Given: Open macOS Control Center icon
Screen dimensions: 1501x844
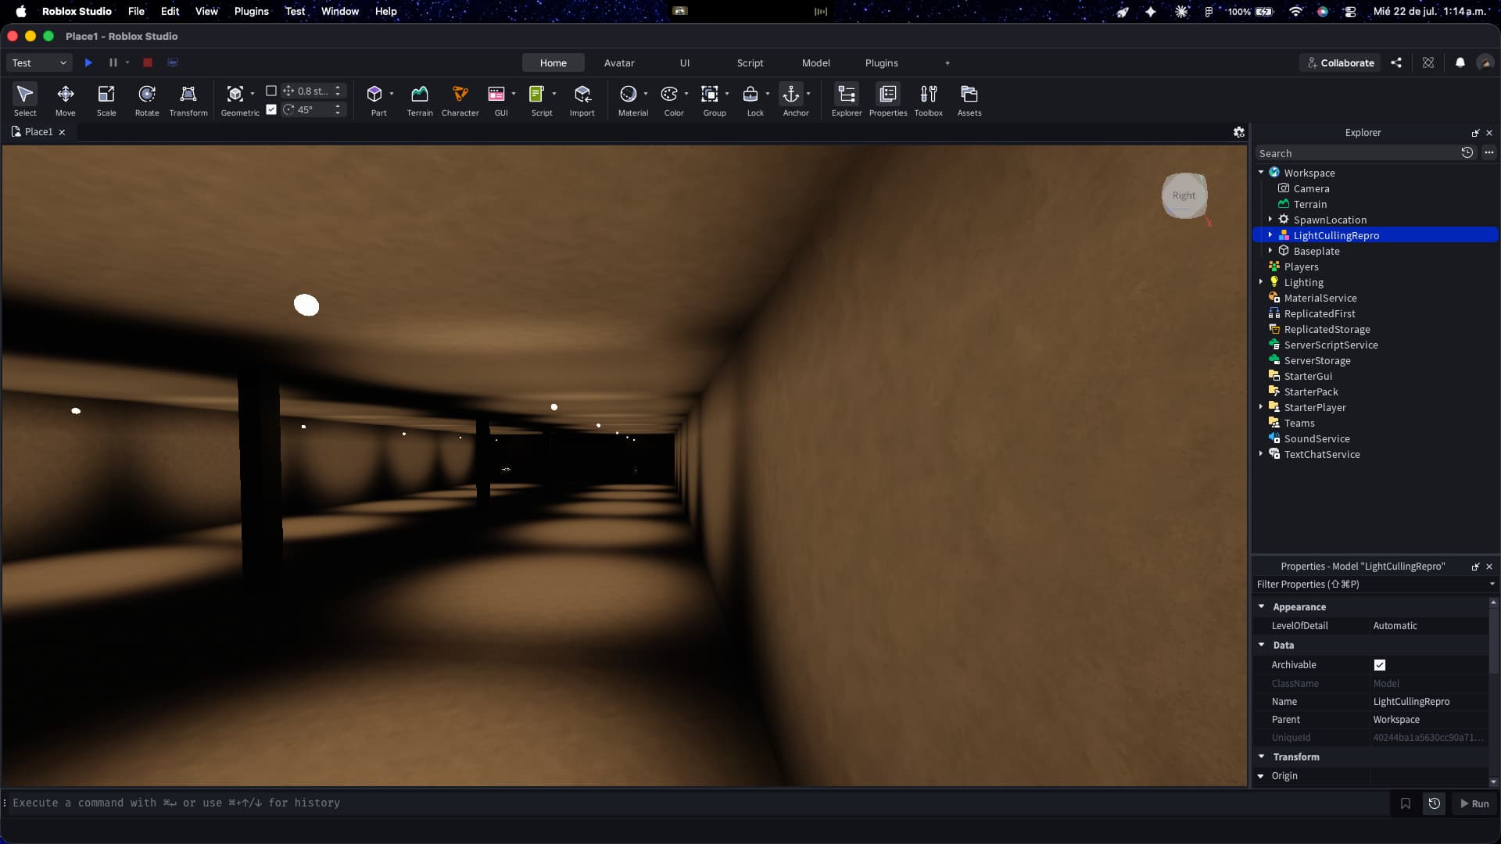Looking at the screenshot, I should click(x=1350, y=12).
